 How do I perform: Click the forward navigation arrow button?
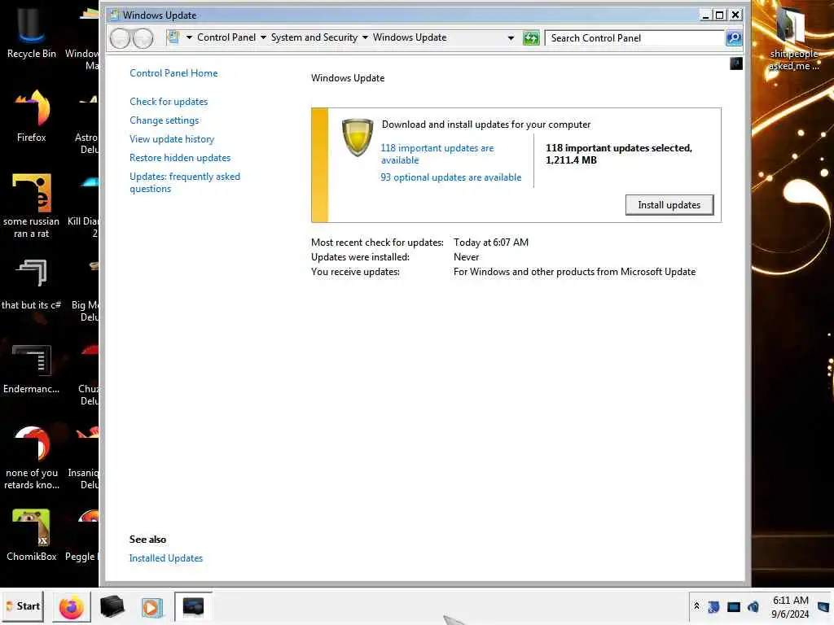(x=143, y=38)
